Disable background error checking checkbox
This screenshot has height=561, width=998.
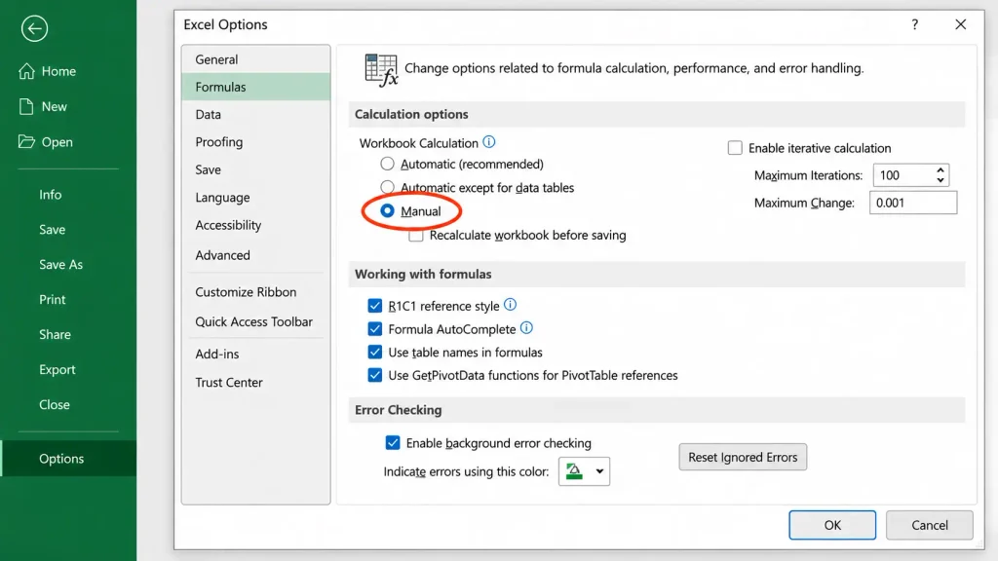[393, 443]
